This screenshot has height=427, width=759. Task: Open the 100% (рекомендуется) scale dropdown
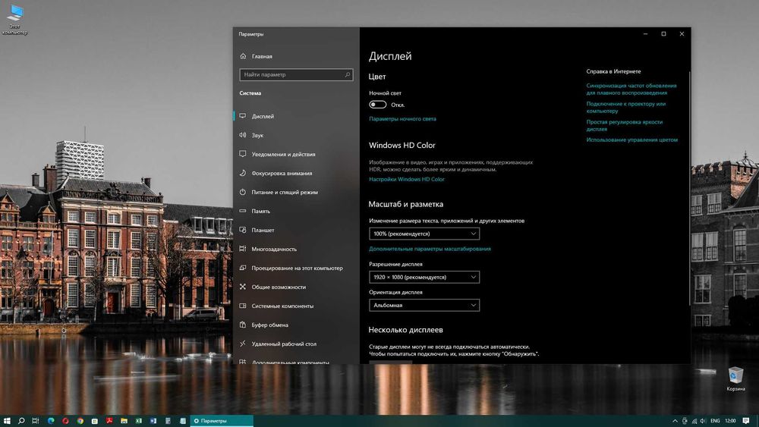coord(424,234)
